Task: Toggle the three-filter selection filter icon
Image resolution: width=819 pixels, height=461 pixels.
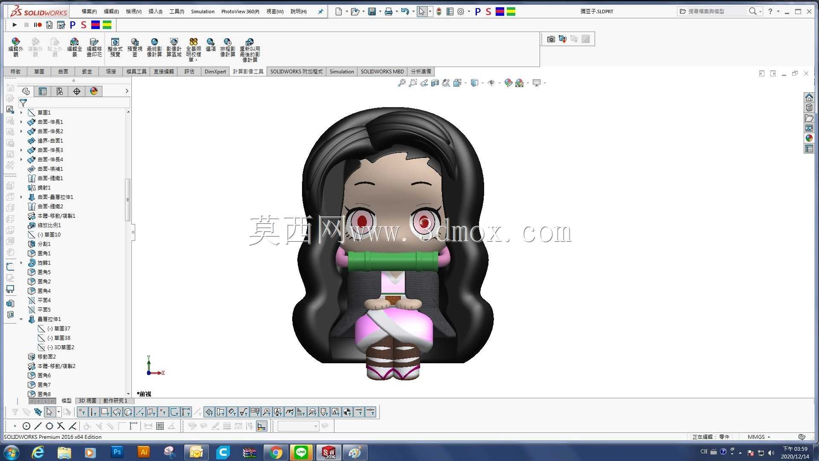Action: (38, 412)
